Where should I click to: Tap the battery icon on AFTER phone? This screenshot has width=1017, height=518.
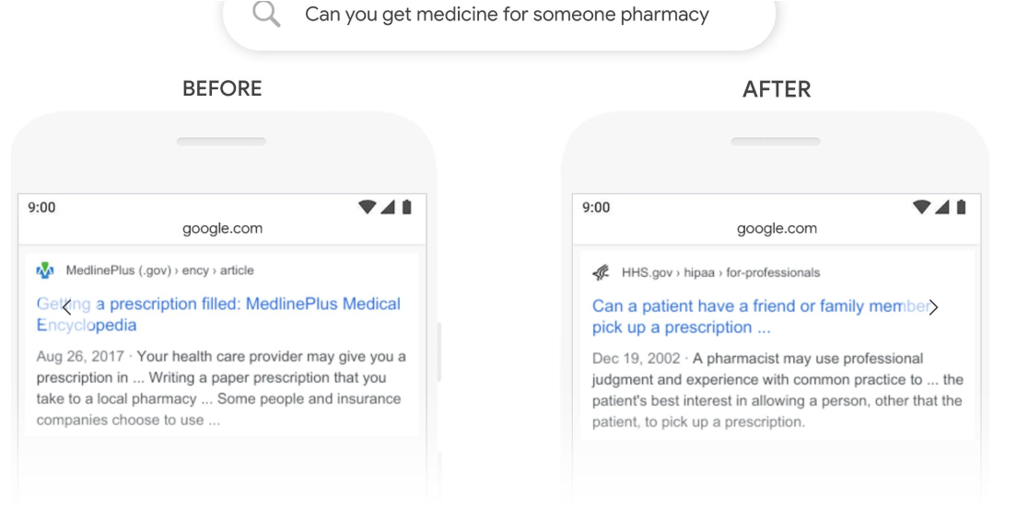pos(961,207)
